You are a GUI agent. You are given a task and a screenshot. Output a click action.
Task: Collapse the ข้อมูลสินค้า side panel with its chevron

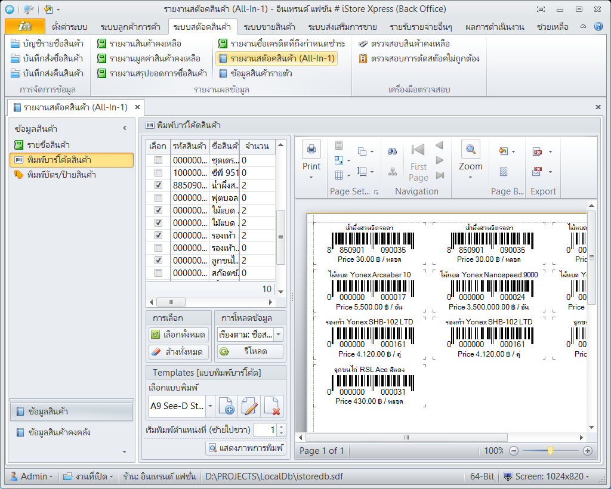point(125,128)
